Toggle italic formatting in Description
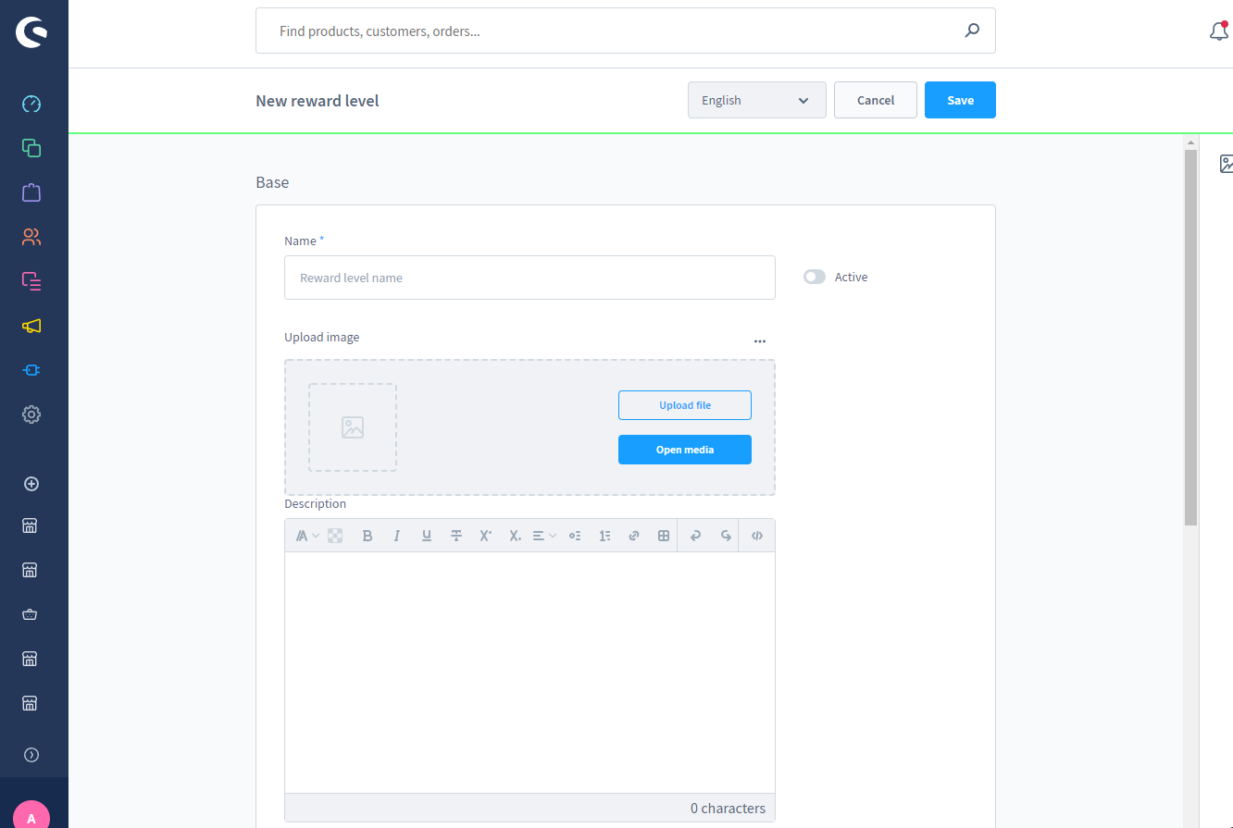This screenshot has width=1233, height=828. tap(397, 536)
